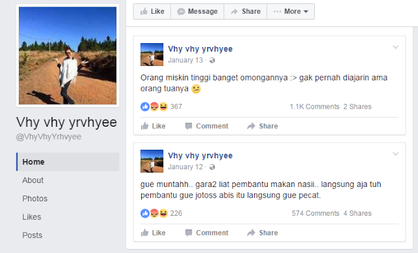Open the Likes section
Image resolution: width=418 pixels, height=253 pixels.
point(32,217)
